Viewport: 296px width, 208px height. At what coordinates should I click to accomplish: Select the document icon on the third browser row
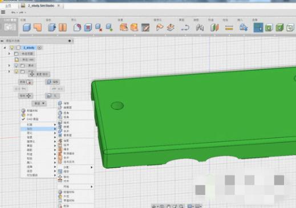click(17, 60)
